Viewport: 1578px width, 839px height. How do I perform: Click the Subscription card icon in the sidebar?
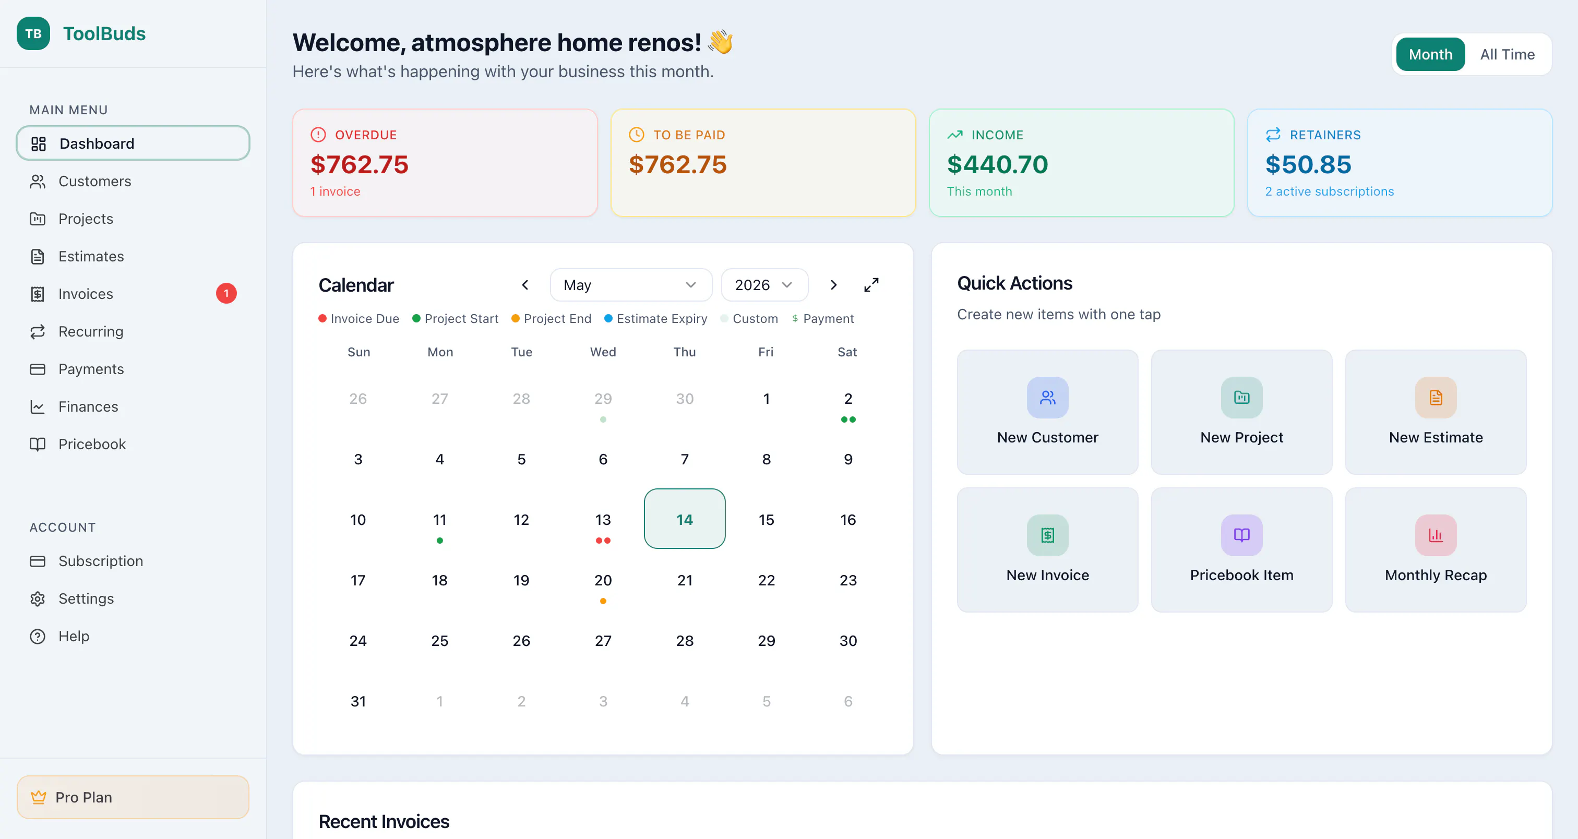(x=38, y=561)
